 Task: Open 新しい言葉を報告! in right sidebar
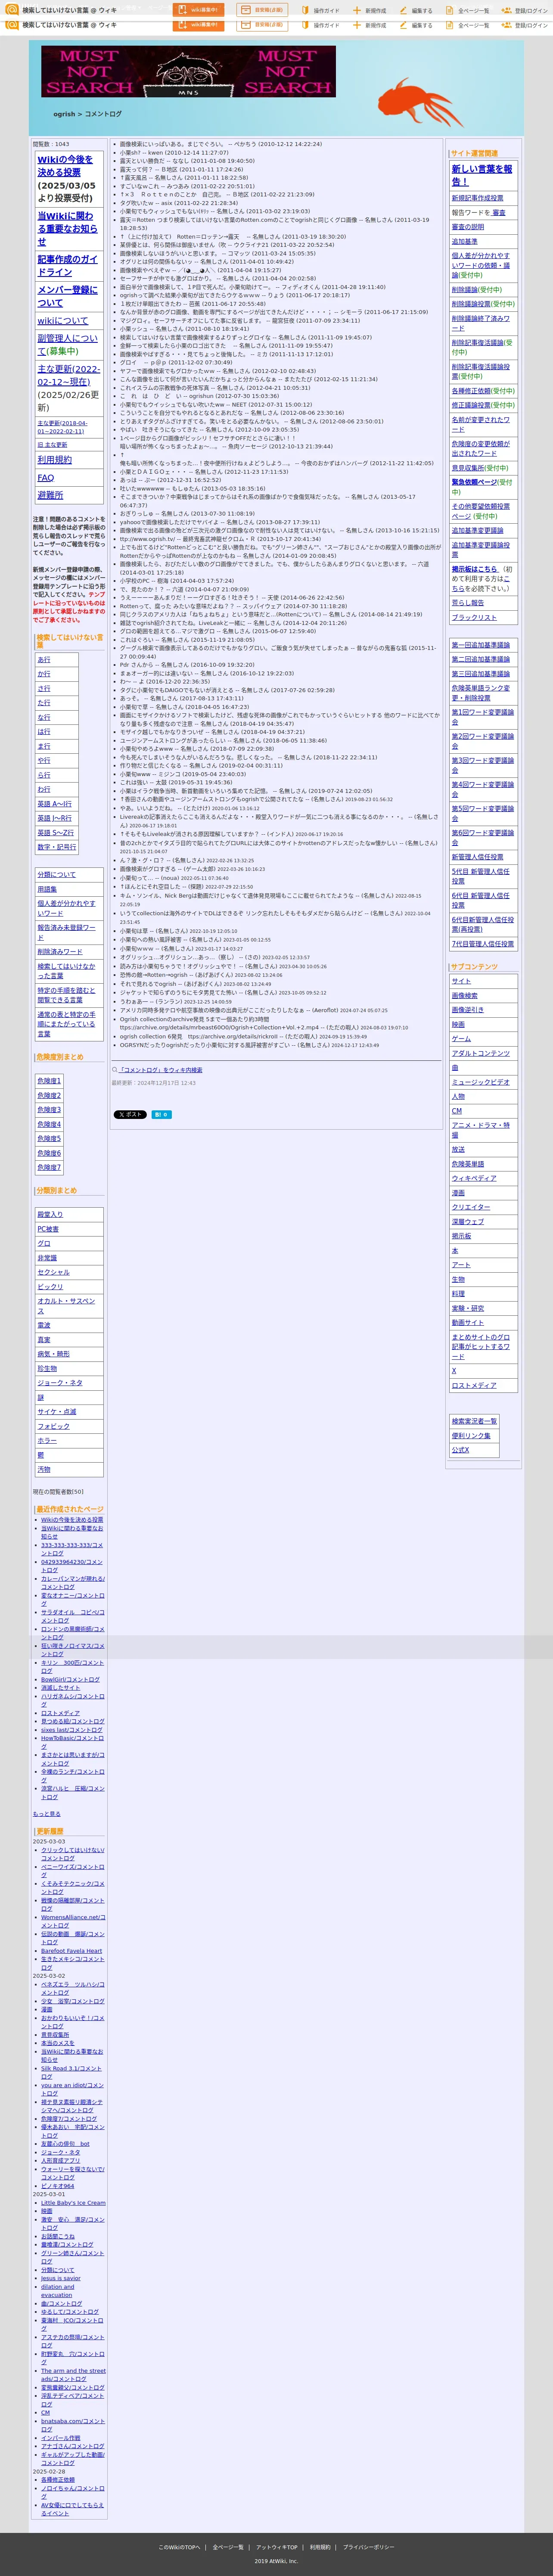click(481, 175)
